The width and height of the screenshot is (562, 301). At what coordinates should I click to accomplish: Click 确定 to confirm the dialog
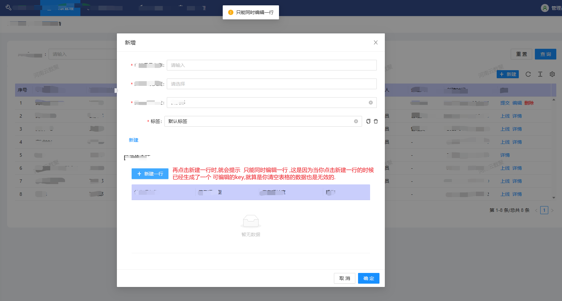point(368,278)
